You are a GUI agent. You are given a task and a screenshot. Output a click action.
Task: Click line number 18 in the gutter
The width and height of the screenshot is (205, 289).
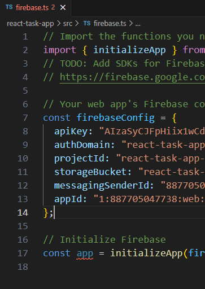click(23, 267)
